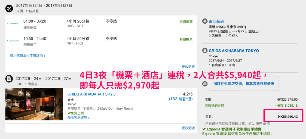Click the Cathay Pacific logo on 01:00 flight
The image size is (306, 139).
click(13, 23)
